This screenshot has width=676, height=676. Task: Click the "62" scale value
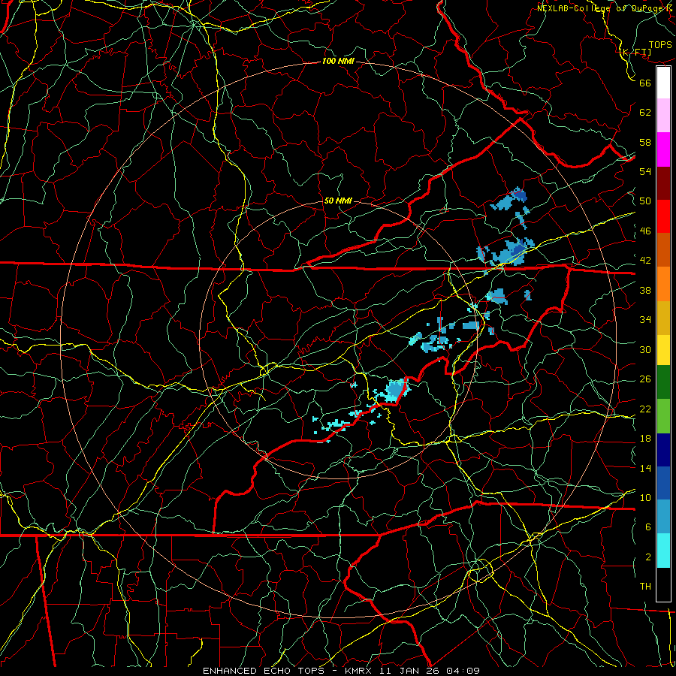(x=645, y=113)
